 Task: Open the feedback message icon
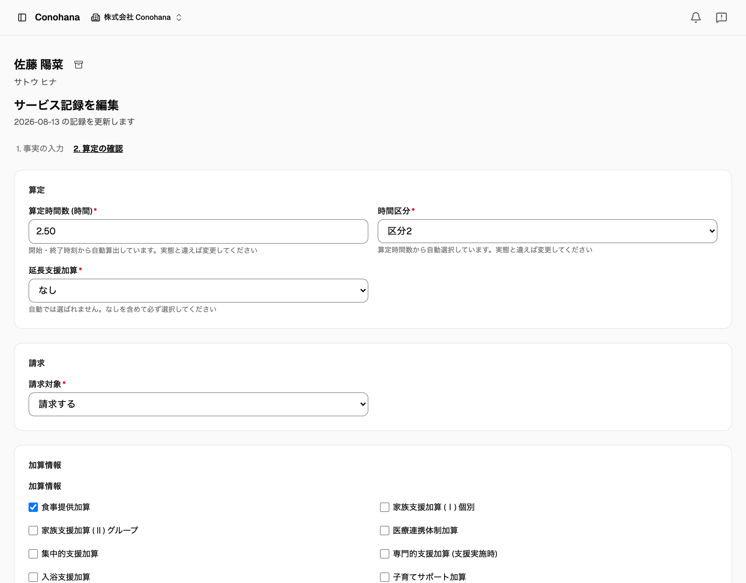(x=721, y=17)
